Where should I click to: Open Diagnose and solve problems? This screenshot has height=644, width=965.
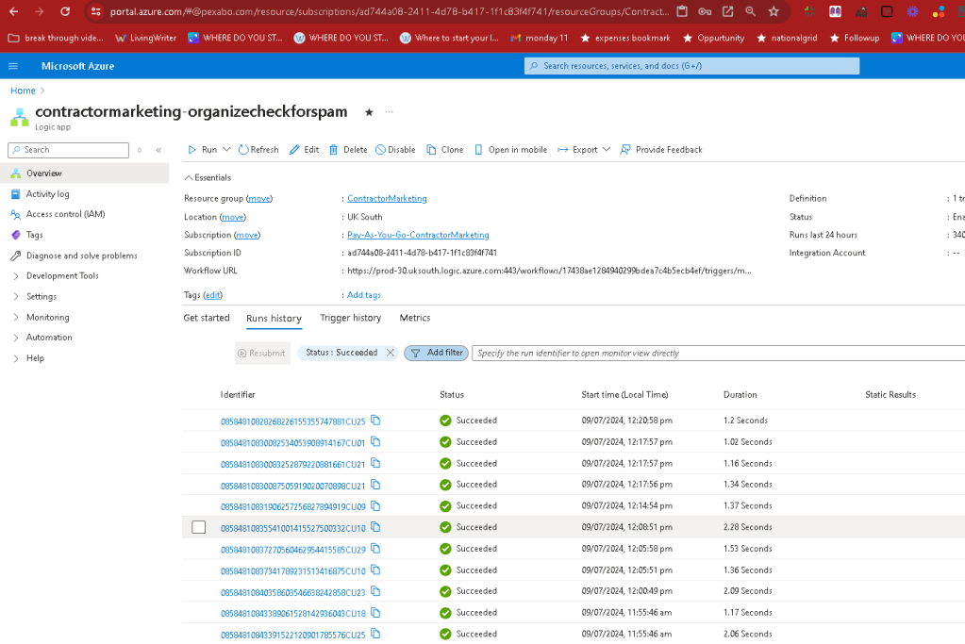pyautogui.click(x=81, y=256)
